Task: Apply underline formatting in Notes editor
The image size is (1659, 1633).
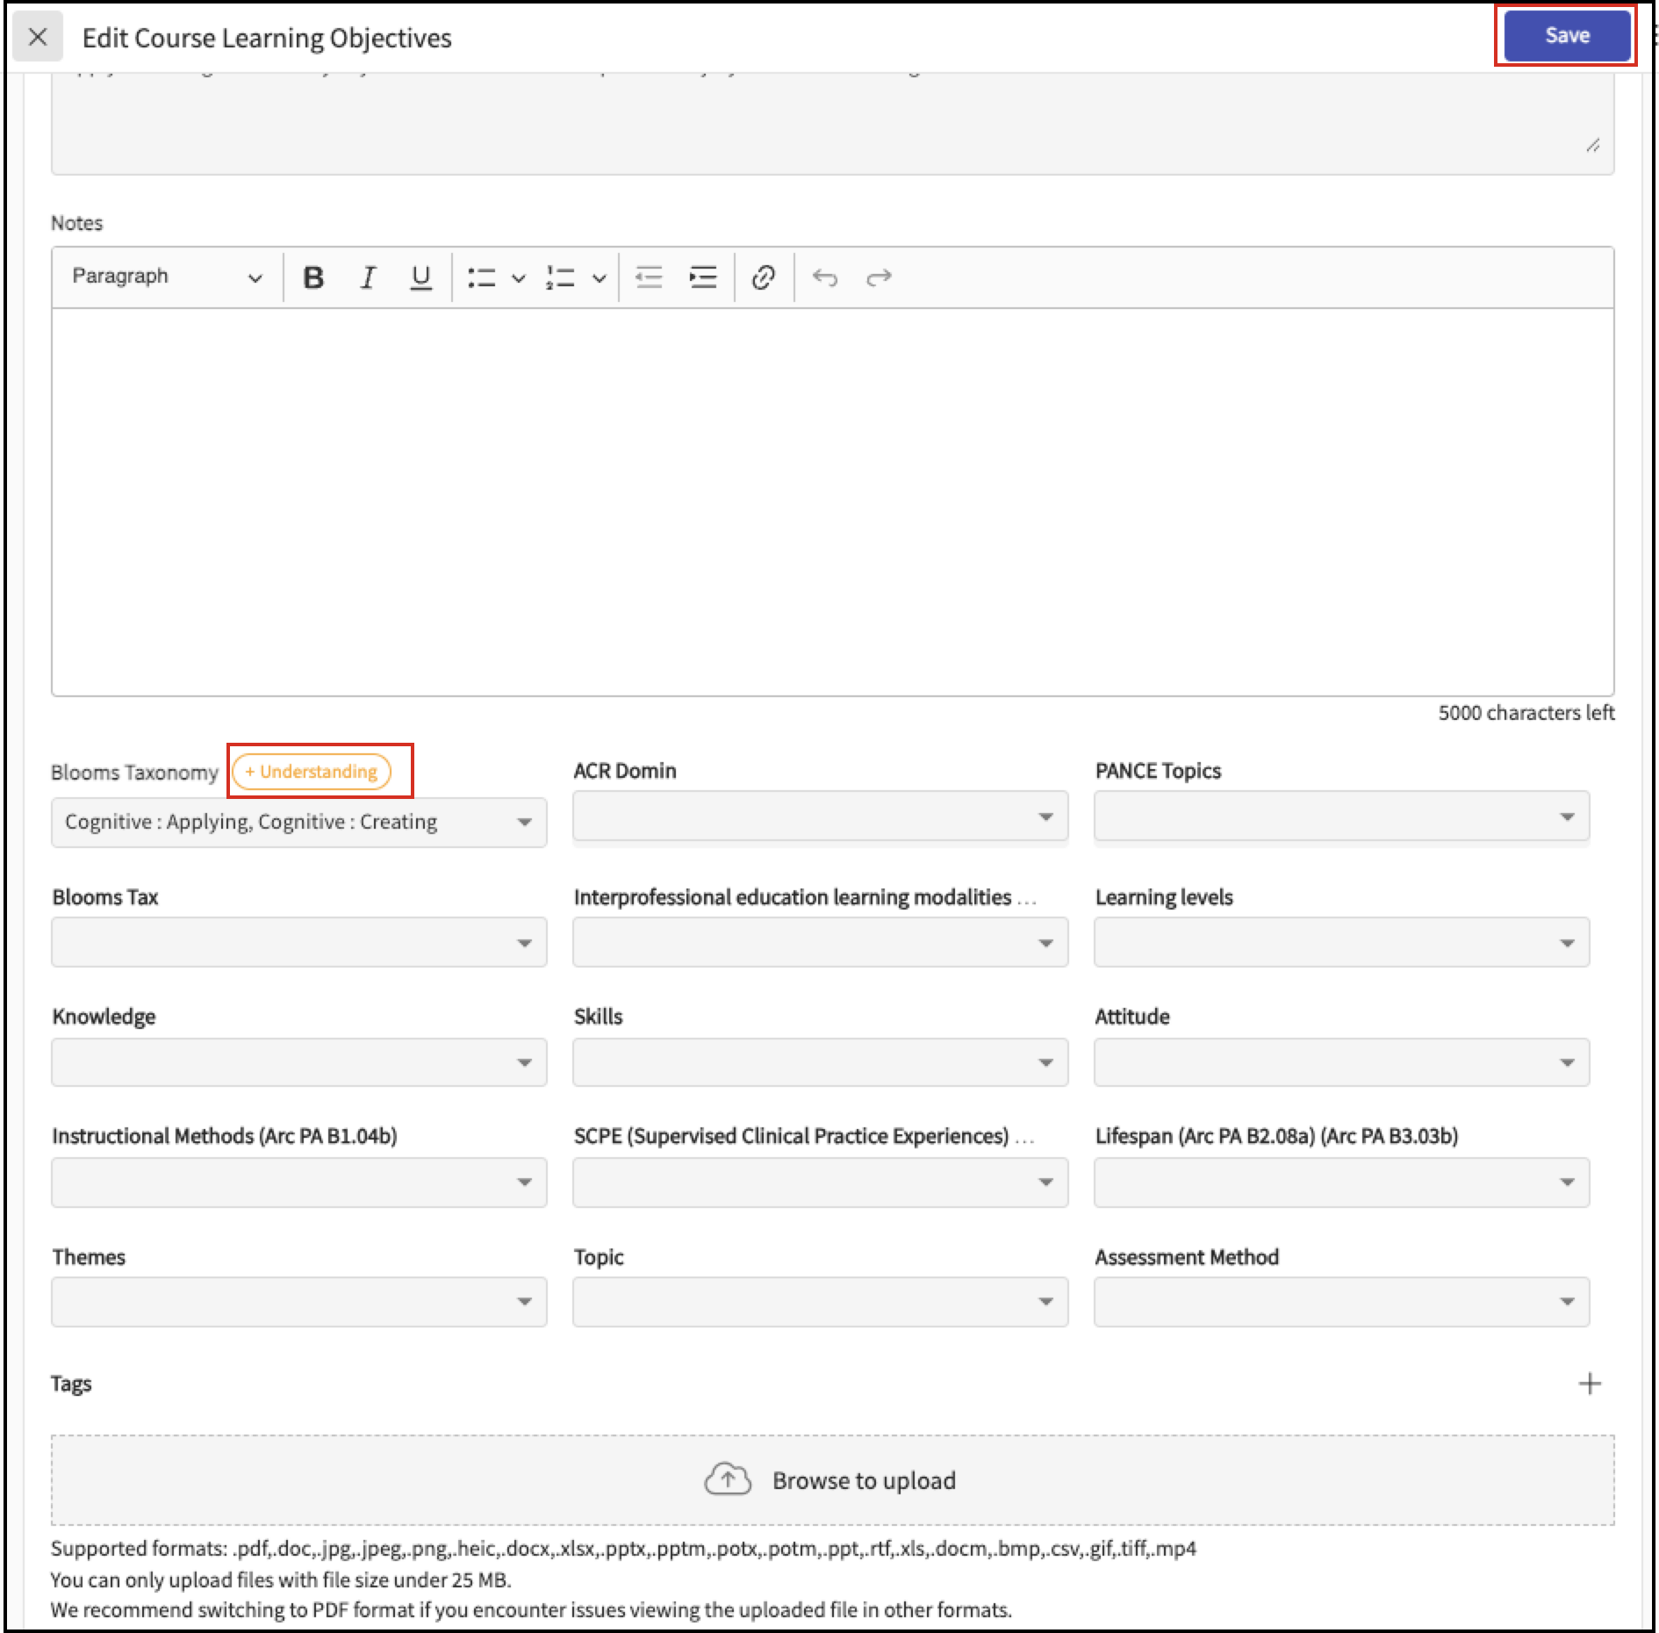Action: point(421,277)
